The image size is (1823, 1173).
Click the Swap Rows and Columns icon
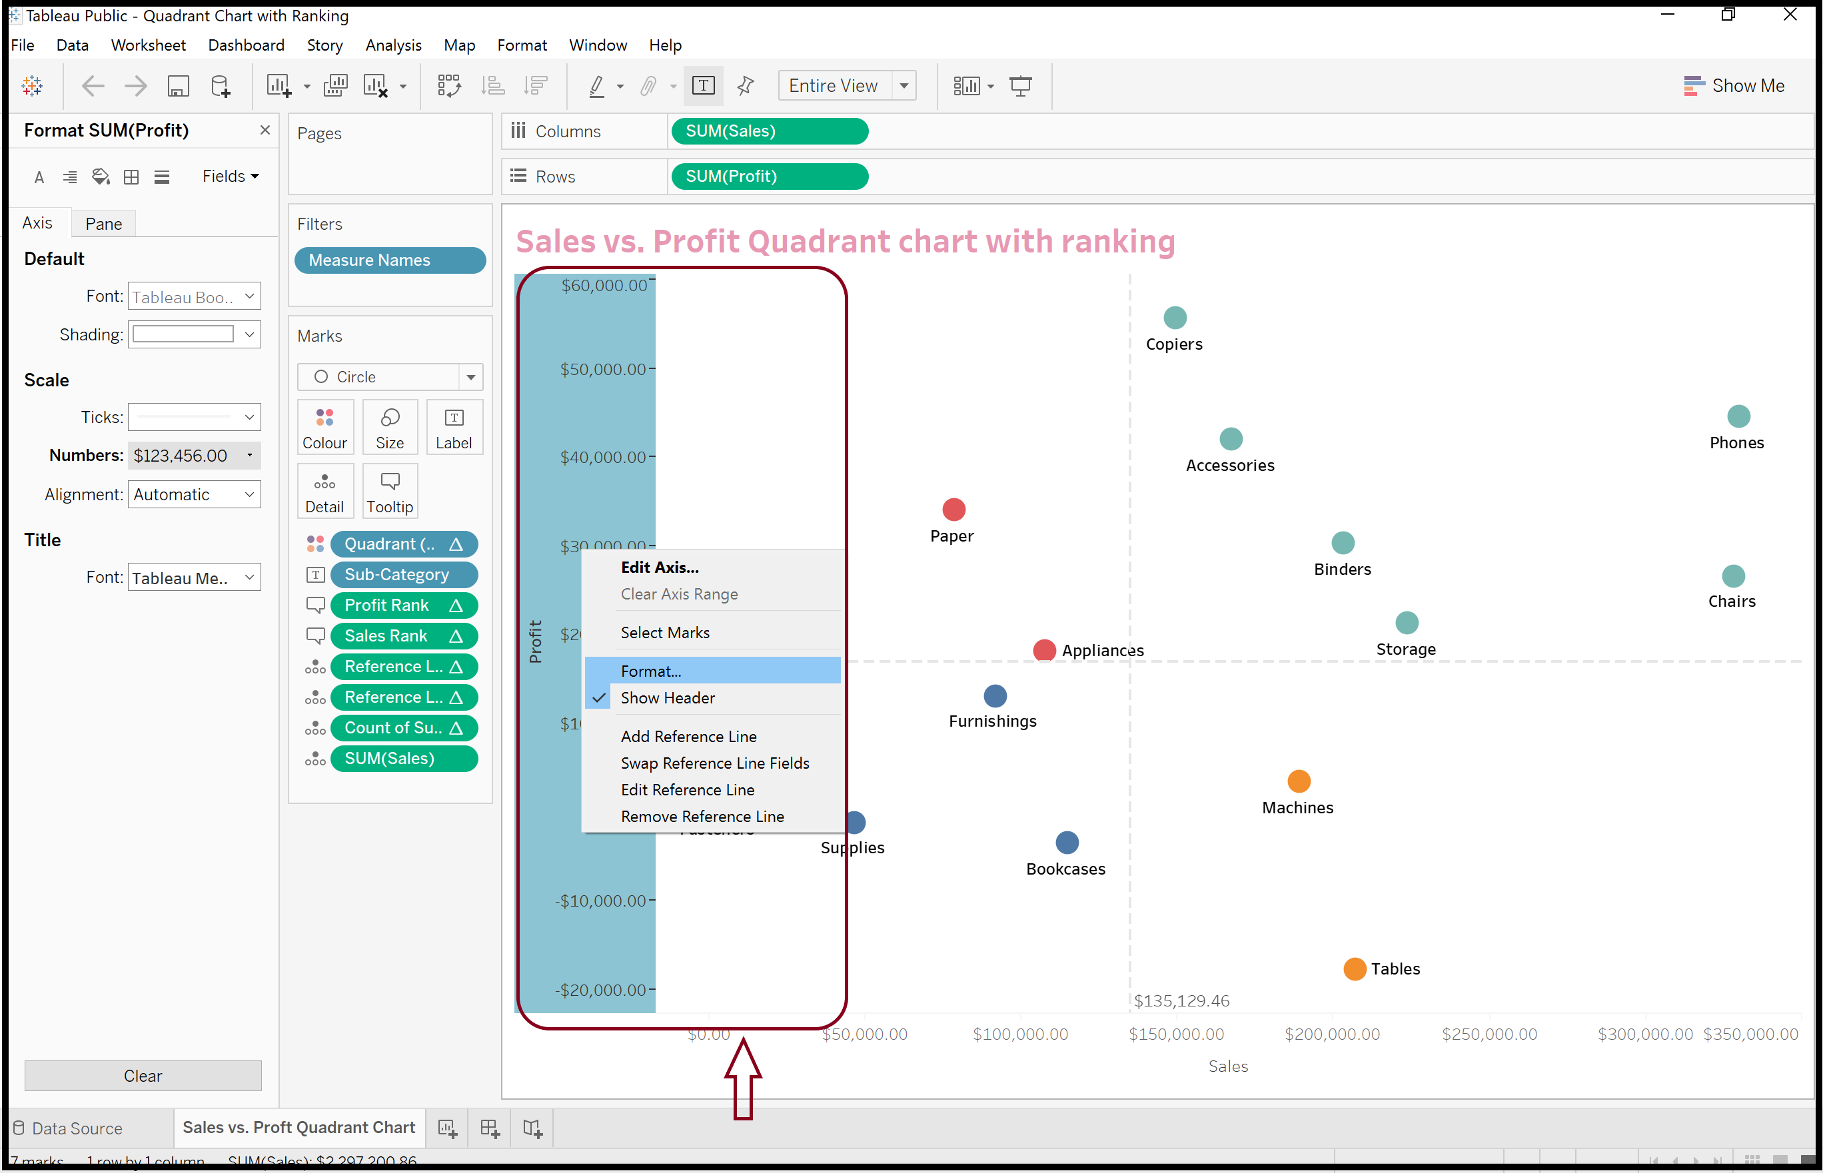[448, 85]
